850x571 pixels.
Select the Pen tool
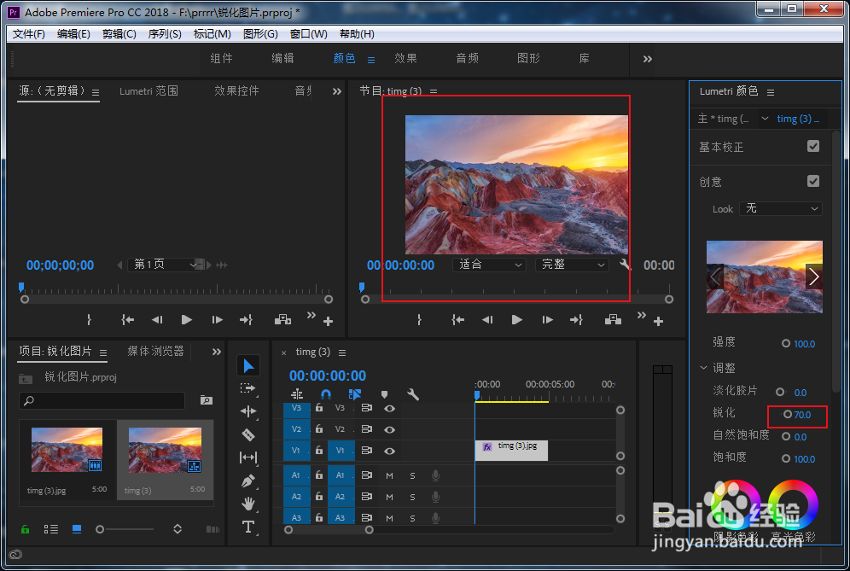tap(248, 481)
